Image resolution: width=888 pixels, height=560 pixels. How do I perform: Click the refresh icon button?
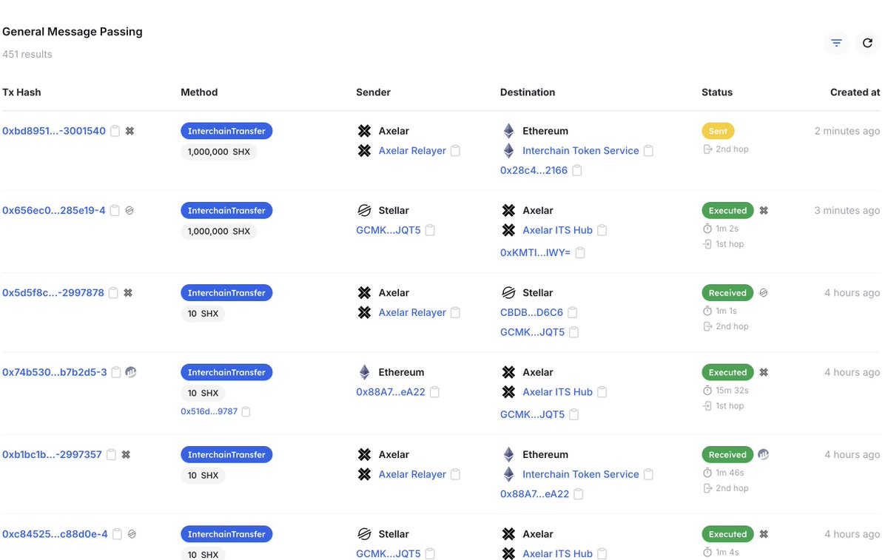coord(867,43)
